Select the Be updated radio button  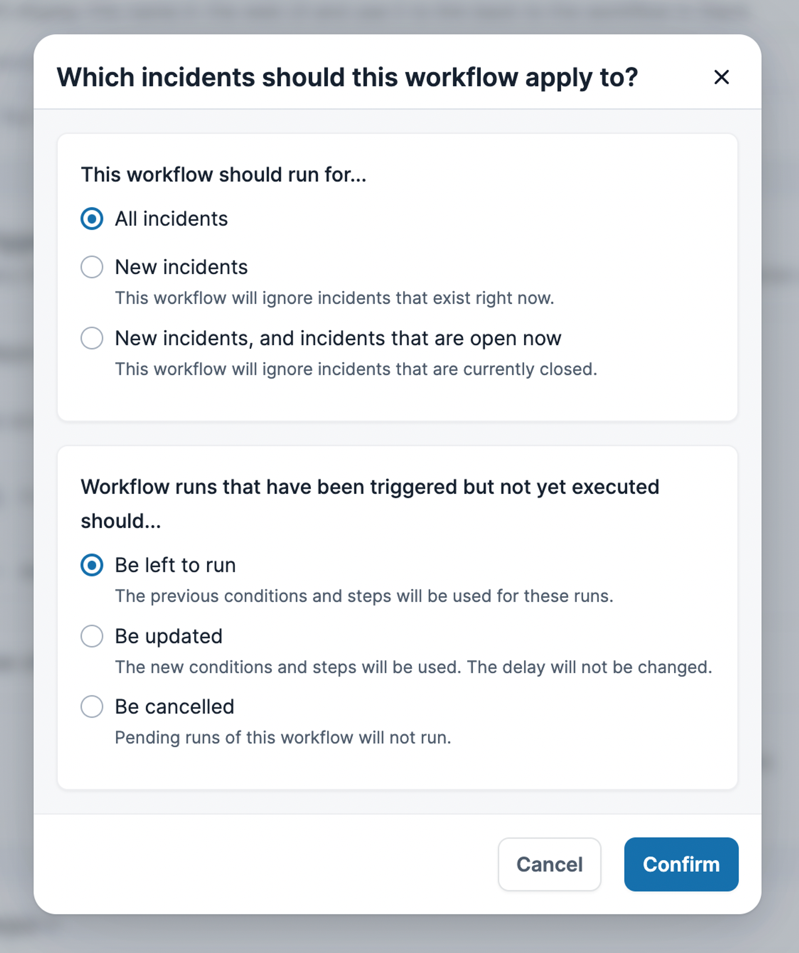[92, 636]
